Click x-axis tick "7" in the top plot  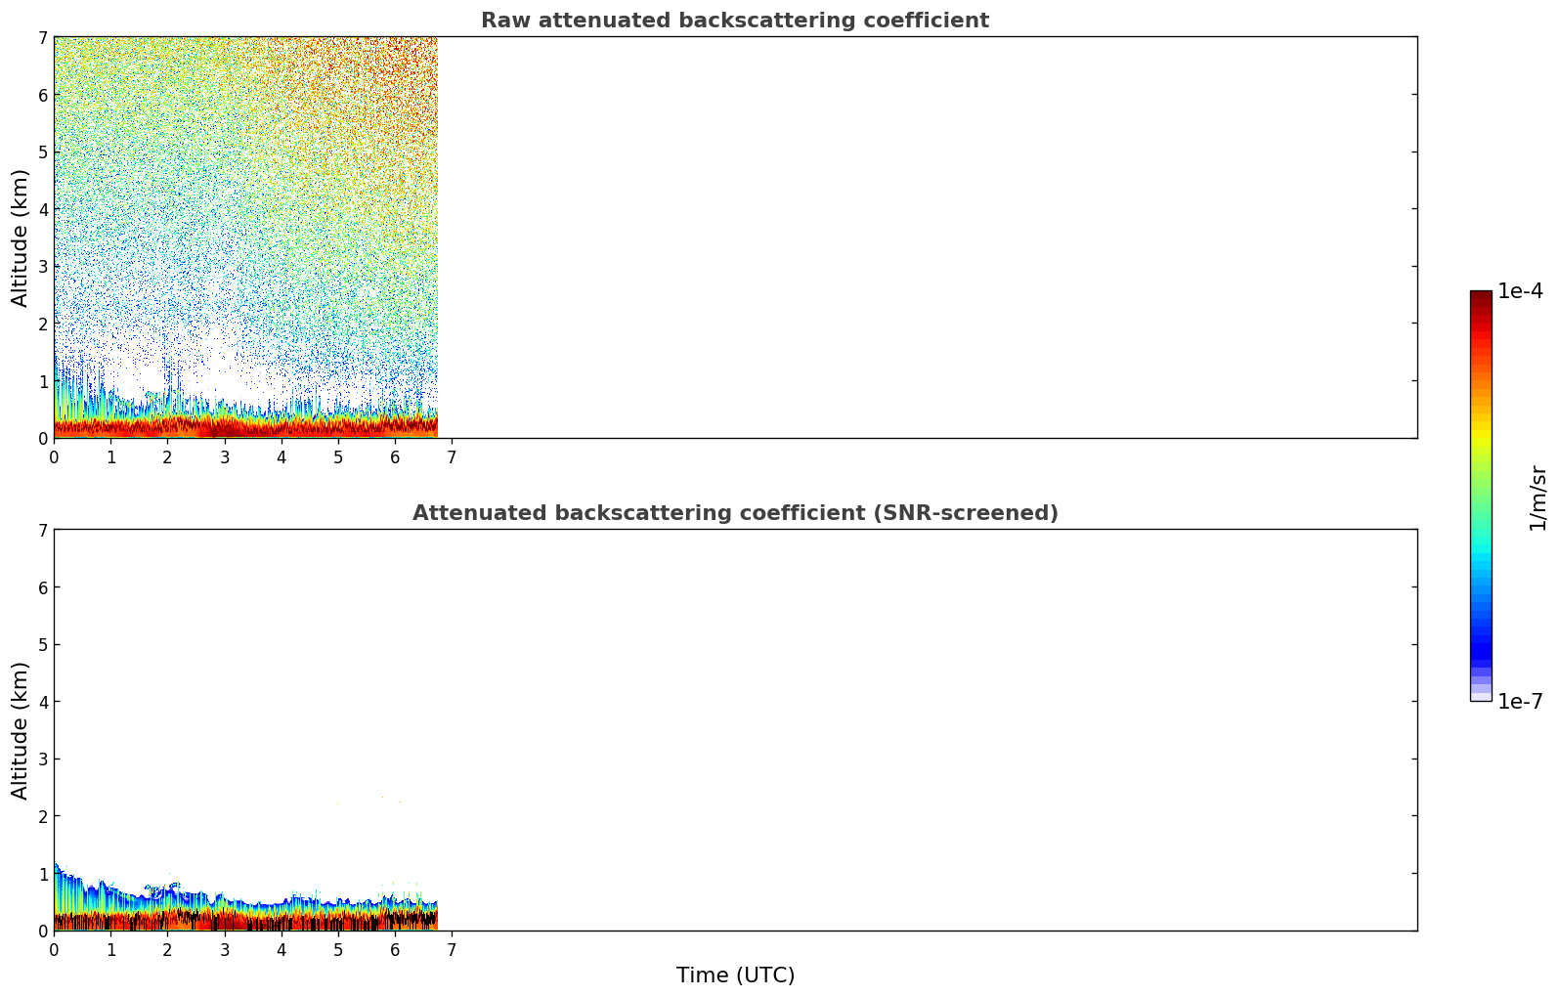452,457
